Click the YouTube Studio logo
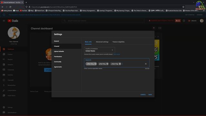206x116 pixels. tap(13, 21)
